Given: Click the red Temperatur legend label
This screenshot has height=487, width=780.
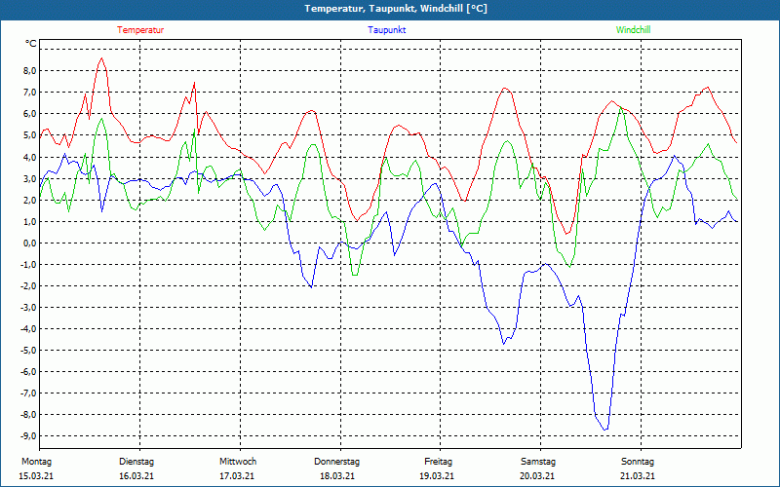Looking at the screenshot, I should [140, 30].
